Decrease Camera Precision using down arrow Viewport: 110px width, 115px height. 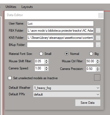click(x=98, y=70)
